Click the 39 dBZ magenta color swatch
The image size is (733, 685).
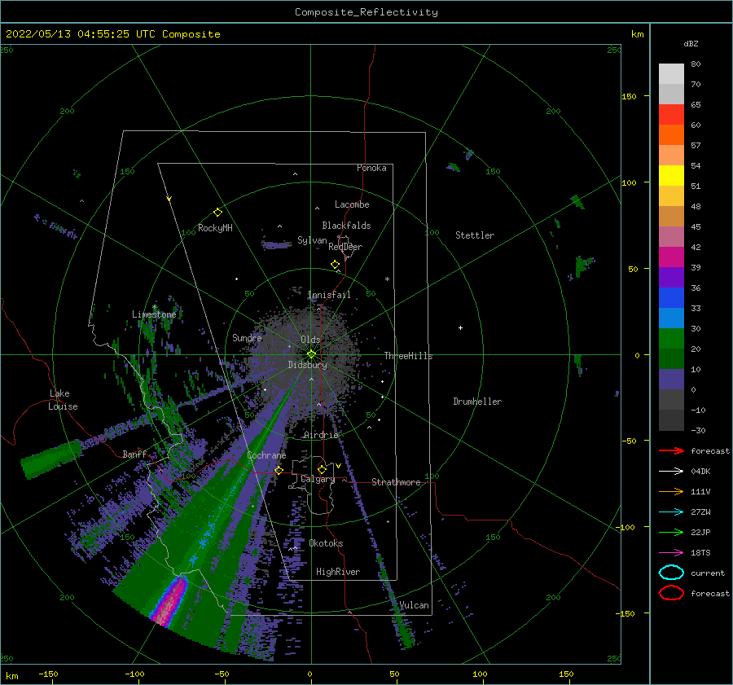[x=671, y=257]
